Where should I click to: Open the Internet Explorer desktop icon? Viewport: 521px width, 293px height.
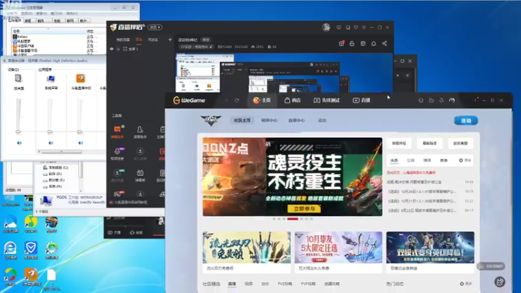click(x=10, y=250)
